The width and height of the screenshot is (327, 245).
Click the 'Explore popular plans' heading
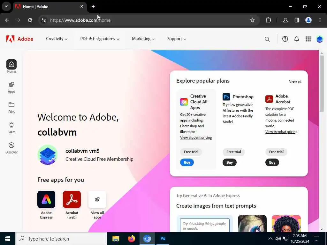pyautogui.click(x=203, y=81)
